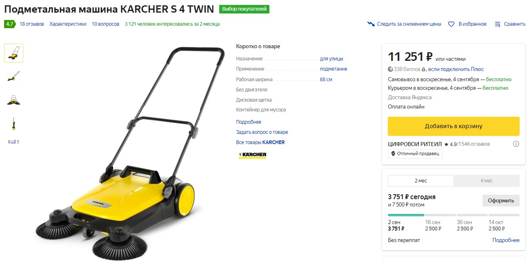The height and width of the screenshot is (262, 527).
Task: Expand more thumbnails with ЕЩЁ 5
Action: point(13,142)
